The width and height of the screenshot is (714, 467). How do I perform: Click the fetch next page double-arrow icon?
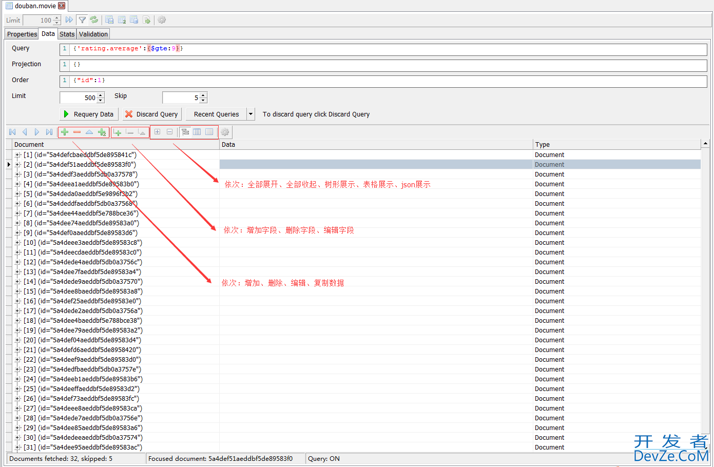point(69,20)
